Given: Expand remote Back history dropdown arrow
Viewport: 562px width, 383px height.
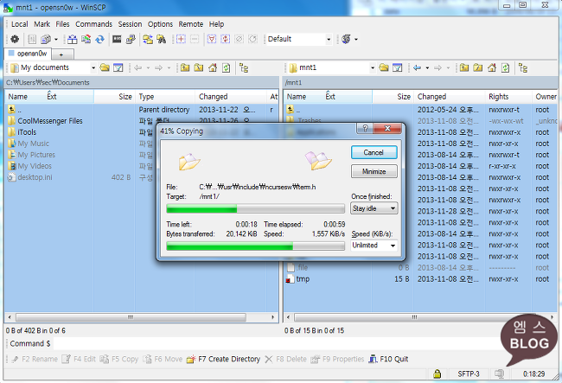Looking at the screenshot, I should click(427, 67).
